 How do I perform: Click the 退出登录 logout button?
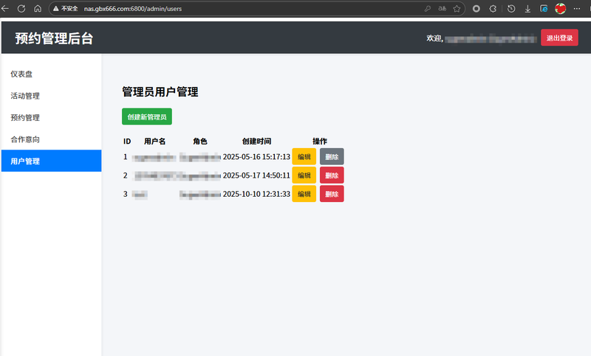coord(559,38)
